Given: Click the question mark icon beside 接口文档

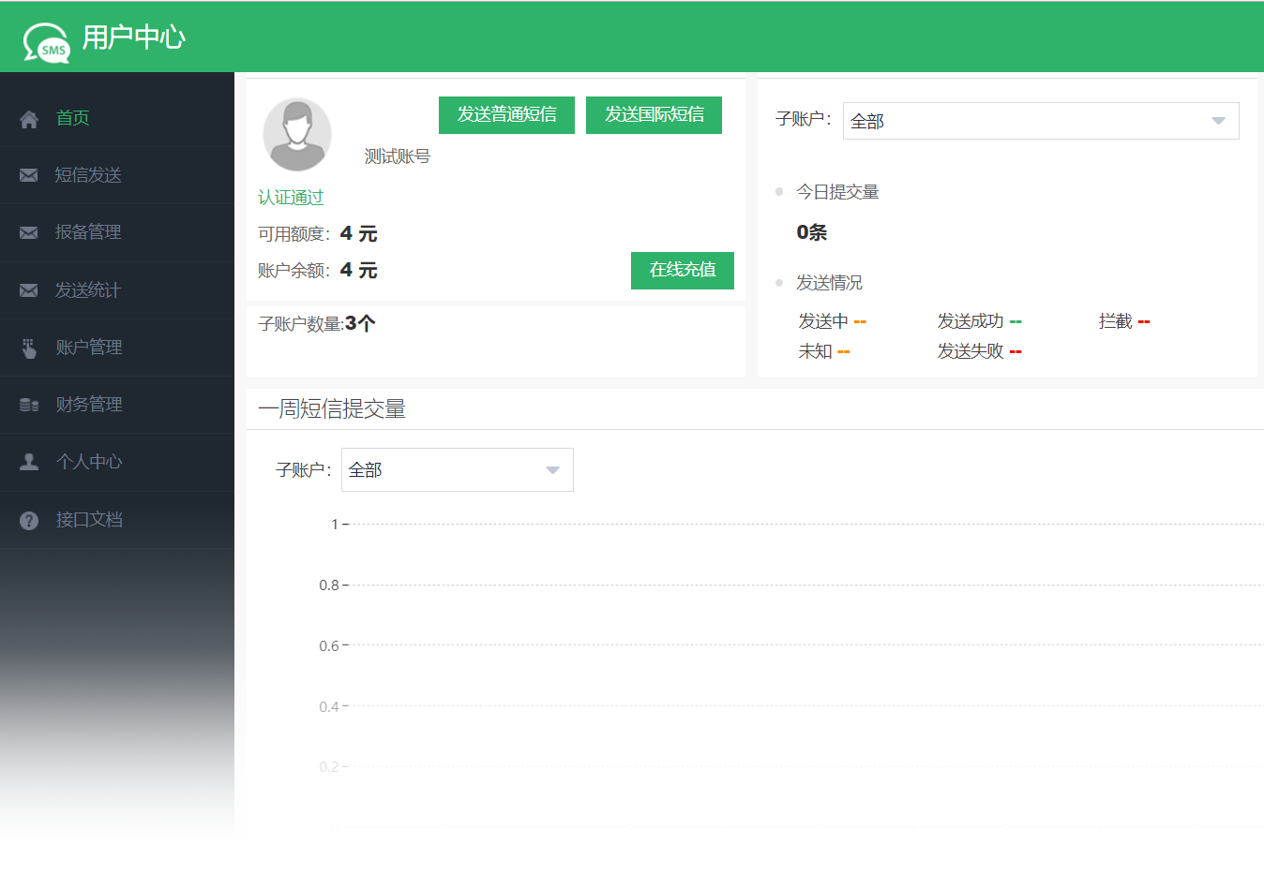Looking at the screenshot, I should [x=29, y=520].
